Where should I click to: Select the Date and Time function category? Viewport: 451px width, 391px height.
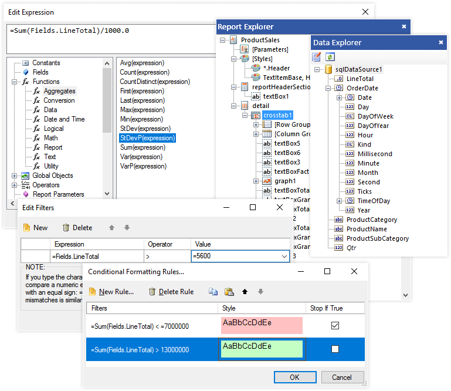64,119
